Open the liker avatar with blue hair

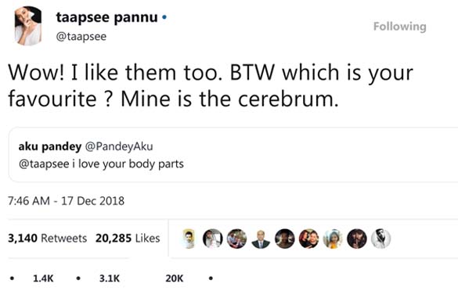click(333, 239)
